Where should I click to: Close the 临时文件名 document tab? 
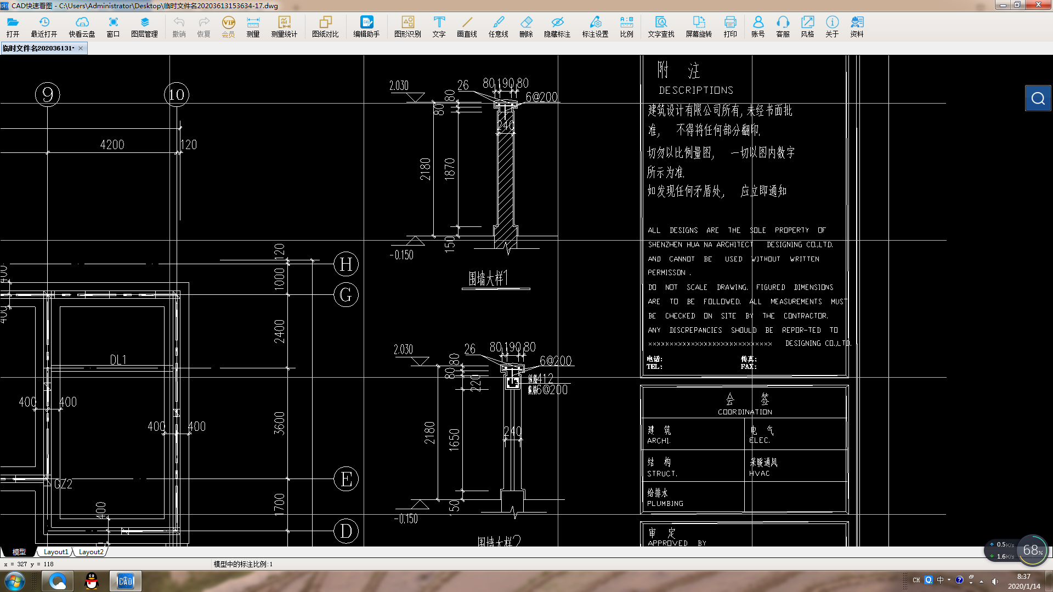[x=81, y=48]
